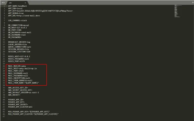Viewport: 194px width, 121px height.
Task: Click the minimap code preview
Action: click(x=178, y=11)
